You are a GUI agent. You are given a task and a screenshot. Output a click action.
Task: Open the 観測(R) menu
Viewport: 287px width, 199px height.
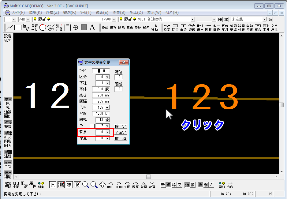coord(69,13)
